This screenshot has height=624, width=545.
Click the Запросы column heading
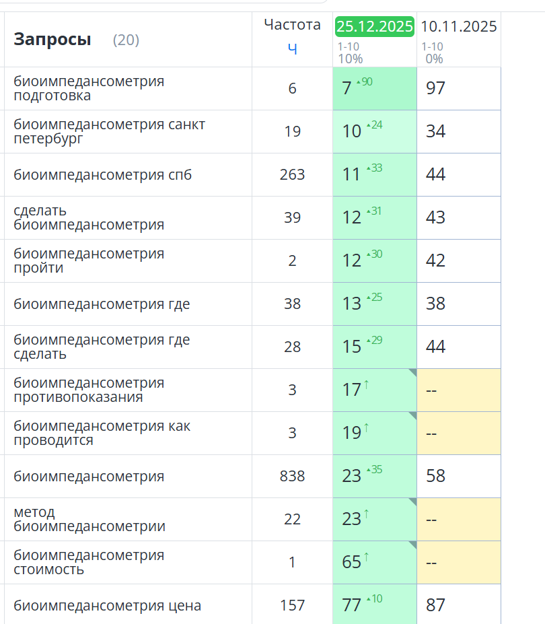(52, 40)
